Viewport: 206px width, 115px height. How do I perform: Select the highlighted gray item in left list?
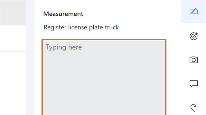[x=13, y=13]
